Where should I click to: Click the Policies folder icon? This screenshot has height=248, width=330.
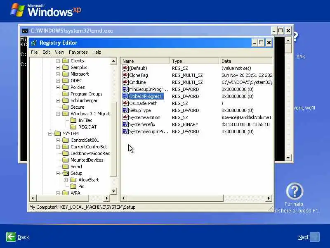66,87
